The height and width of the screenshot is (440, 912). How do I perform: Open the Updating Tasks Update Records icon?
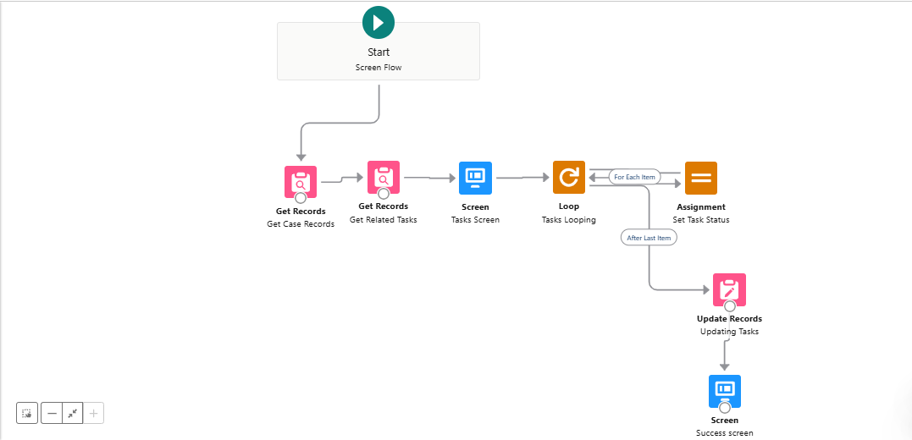point(729,289)
